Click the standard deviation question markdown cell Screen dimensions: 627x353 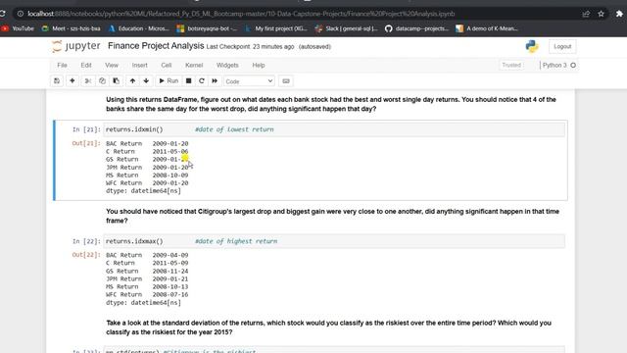329,328
